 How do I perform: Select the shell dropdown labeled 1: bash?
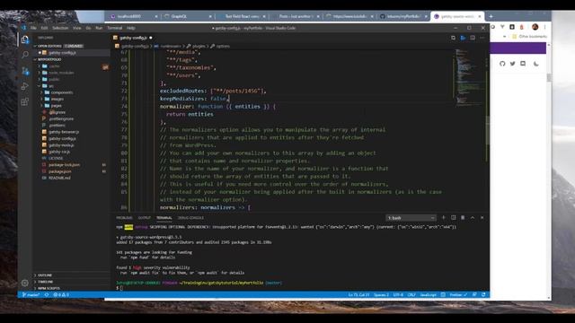pyautogui.click(x=411, y=218)
